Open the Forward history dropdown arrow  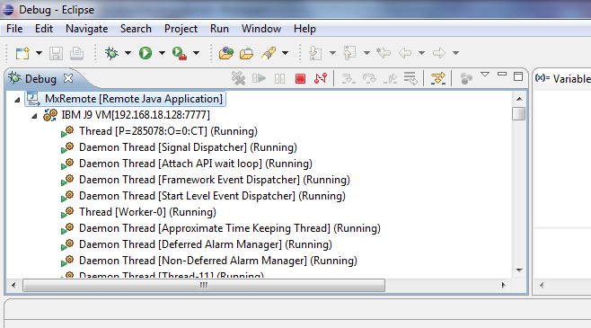click(x=455, y=53)
